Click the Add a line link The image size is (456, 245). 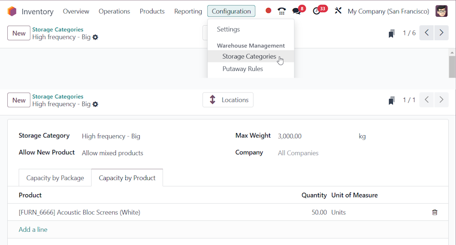(33, 229)
